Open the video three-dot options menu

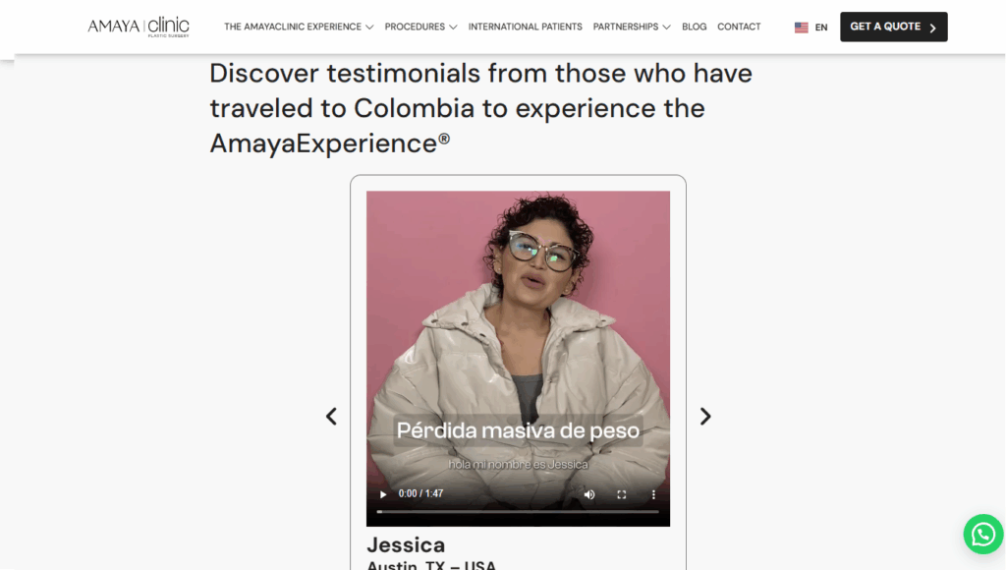[x=653, y=494]
